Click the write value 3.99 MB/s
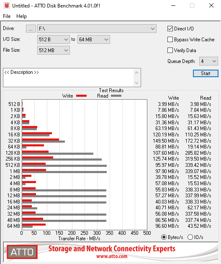Screen dimensions: 221x264 (x=168, y=104)
